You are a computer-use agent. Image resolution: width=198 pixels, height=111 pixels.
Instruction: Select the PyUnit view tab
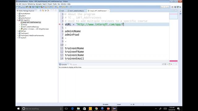74,64
